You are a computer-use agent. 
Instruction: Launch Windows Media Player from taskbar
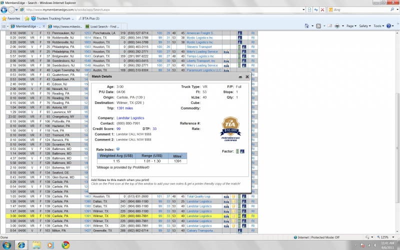(x=50, y=245)
